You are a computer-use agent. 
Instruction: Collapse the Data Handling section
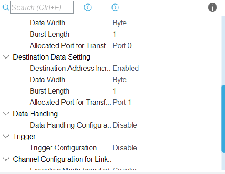pos(6,114)
